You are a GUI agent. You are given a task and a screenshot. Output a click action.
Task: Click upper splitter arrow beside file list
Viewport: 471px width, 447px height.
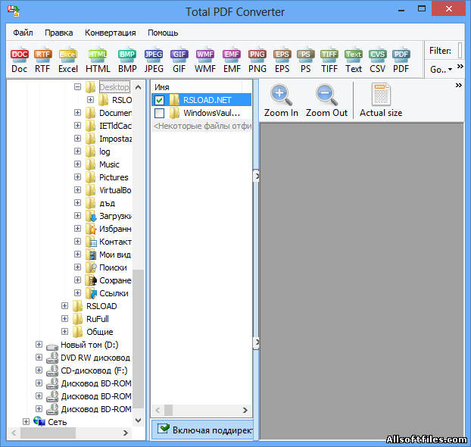256,177
